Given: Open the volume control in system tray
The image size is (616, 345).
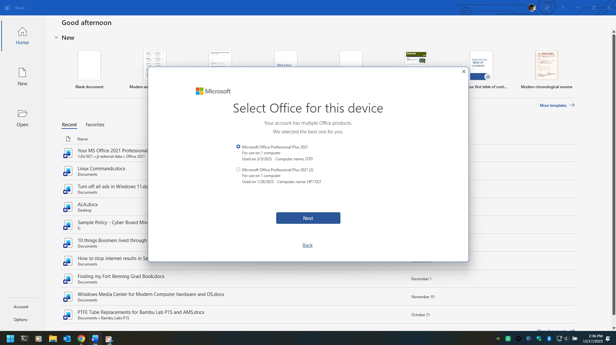Looking at the screenshot, I should 567,339.
